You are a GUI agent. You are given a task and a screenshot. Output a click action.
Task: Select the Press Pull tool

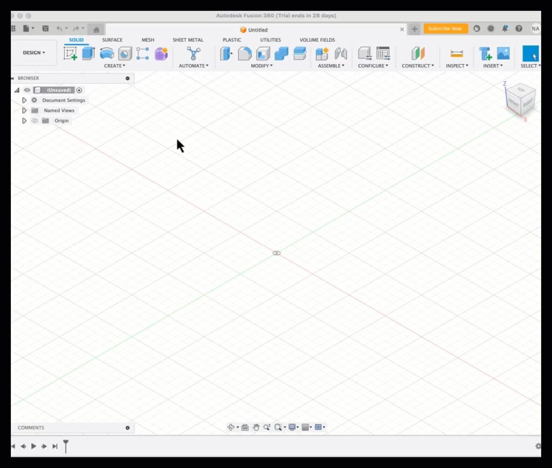226,53
